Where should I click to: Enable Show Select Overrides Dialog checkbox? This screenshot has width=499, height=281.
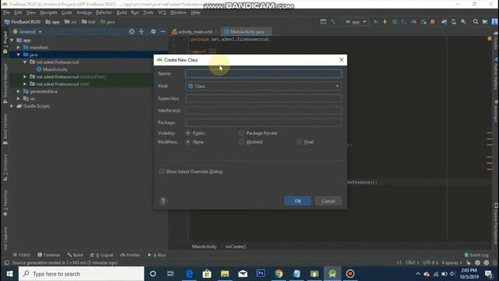click(x=161, y=172)
